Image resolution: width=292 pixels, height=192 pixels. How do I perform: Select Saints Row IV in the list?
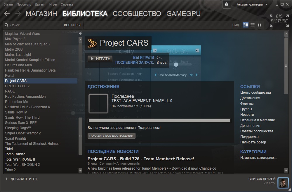tap(41, 112)
